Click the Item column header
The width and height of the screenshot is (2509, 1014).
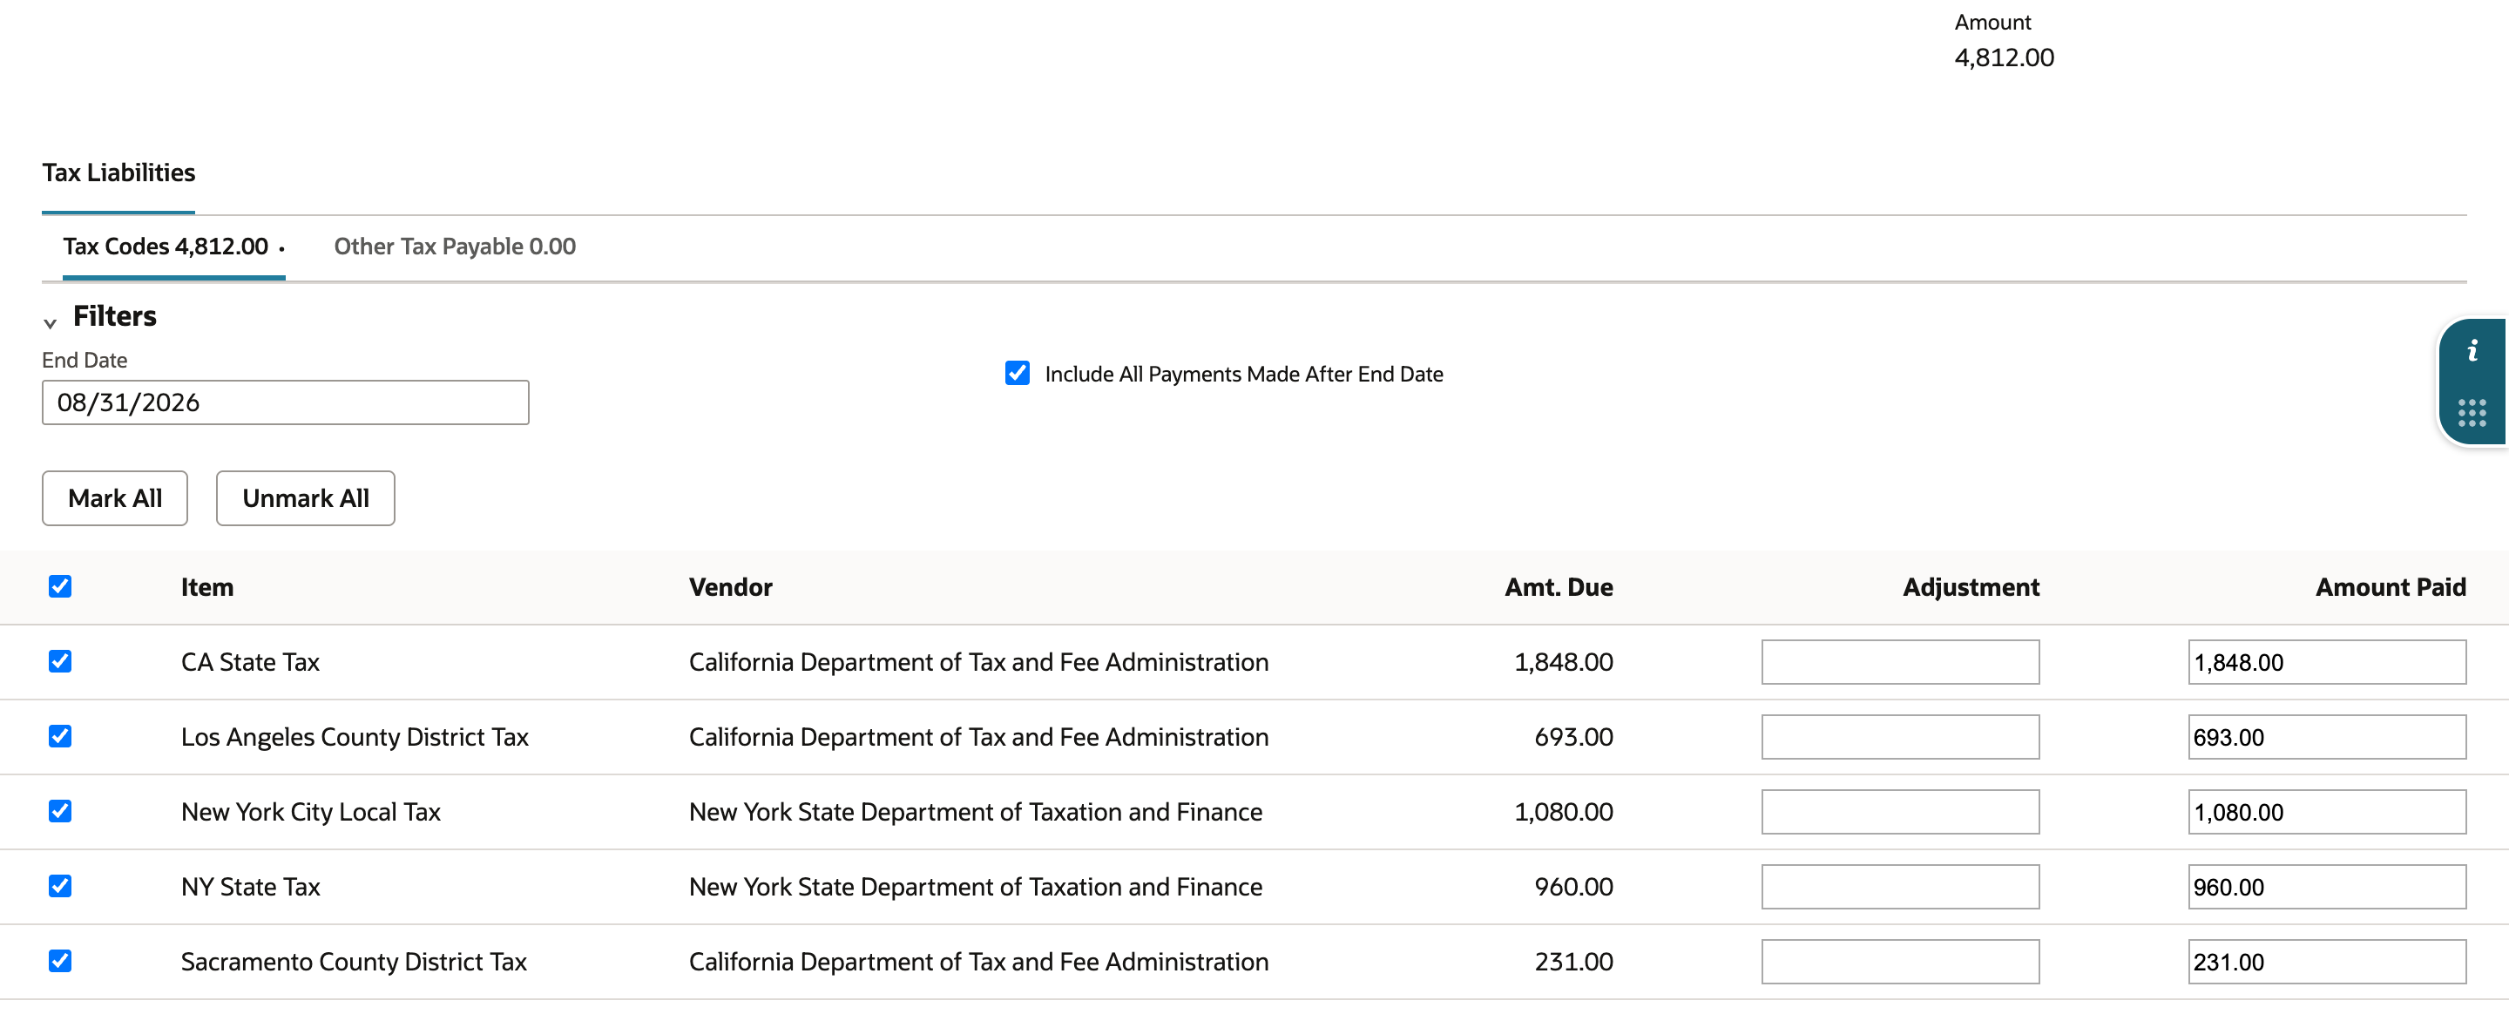pos(207,586)
